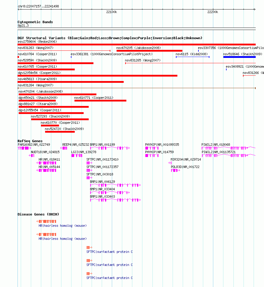Select the BMP1|NR_033404 gene model
The height and width of the screenshot is (287, 264).
point(110,193)
